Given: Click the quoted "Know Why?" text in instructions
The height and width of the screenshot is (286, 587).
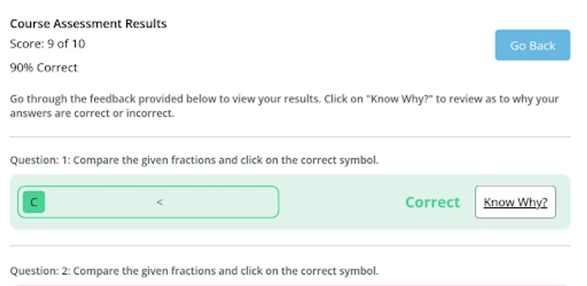Looking at the screenshot, I should pyautogui.click(x=399, y=99).
